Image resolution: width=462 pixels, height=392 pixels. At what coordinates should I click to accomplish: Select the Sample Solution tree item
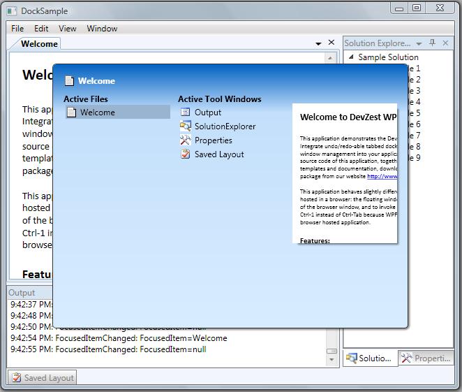coord(388,57)
